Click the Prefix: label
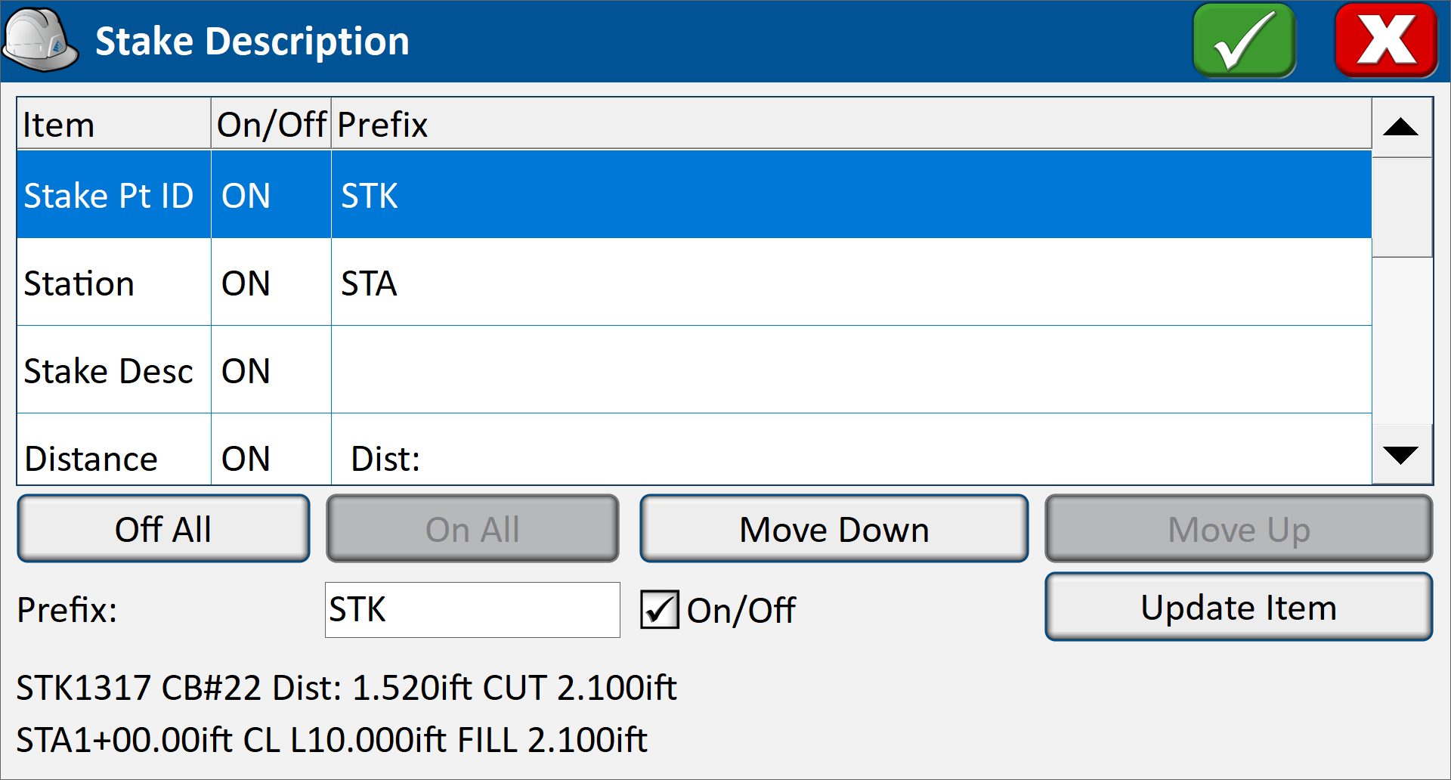The image size is (1451, 780). tap(67, 610)
